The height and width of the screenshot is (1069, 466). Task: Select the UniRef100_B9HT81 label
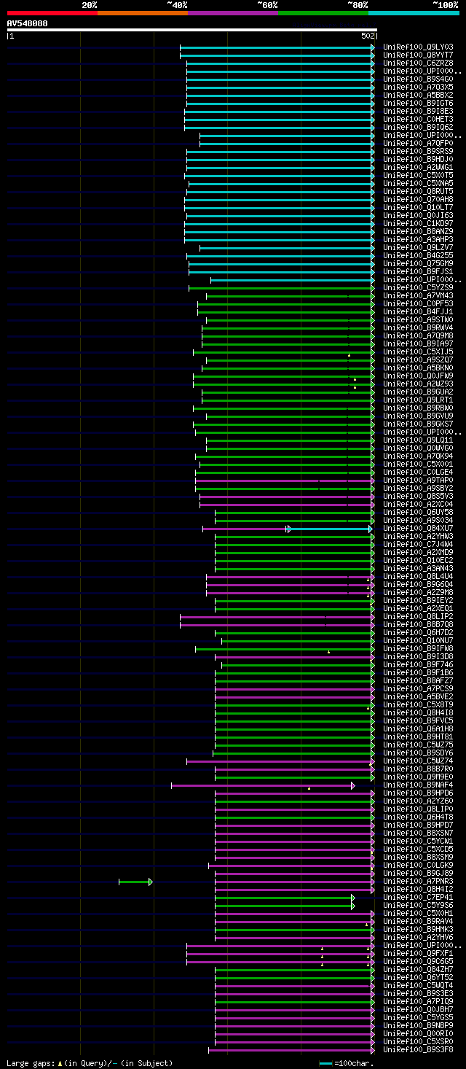[418, 736]
